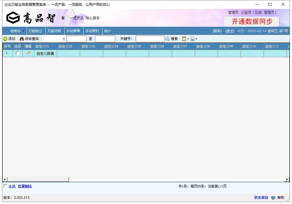Click the 编辑 column header

tap(28, 46)
